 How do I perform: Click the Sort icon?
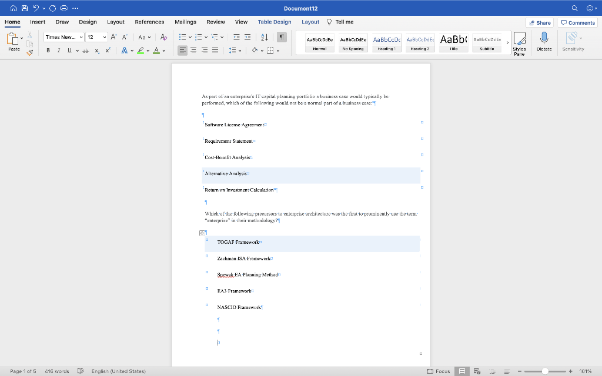click(264, 37)
